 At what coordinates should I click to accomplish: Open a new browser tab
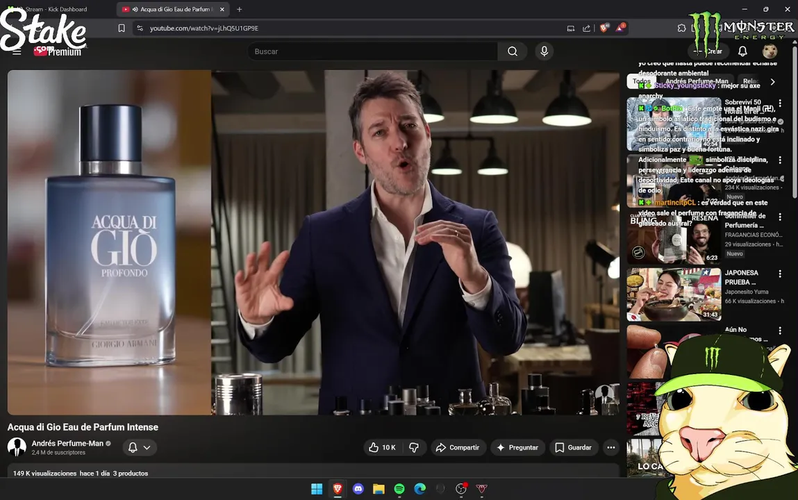pos(239,9)
